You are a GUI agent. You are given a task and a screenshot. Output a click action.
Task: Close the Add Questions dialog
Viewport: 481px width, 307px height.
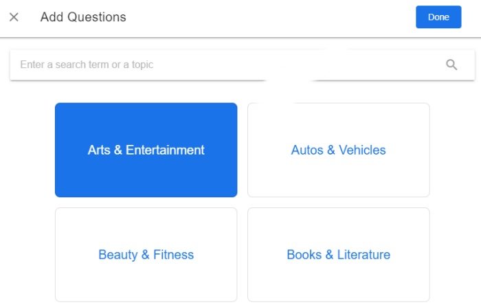(14, 17)
